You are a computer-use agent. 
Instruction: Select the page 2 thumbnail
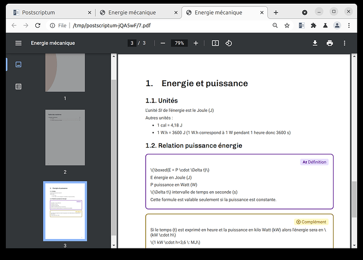(x=65, y=137)
